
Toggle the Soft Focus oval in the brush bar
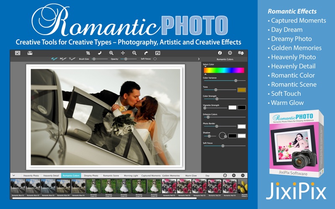155,59
